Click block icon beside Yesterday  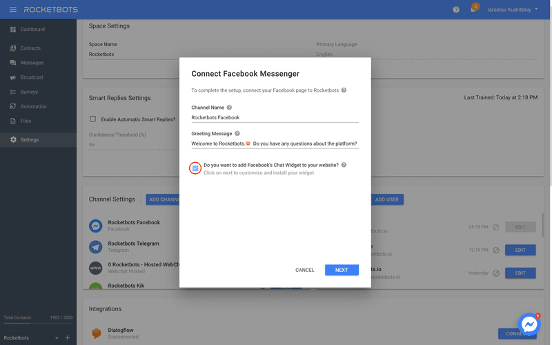click(496, 273)
